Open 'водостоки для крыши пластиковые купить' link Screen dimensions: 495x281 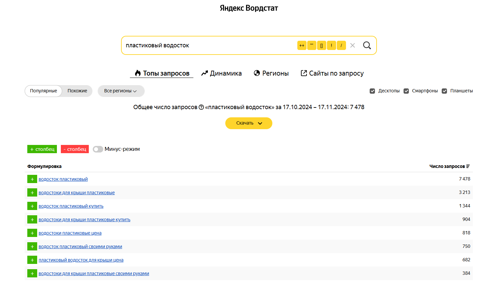[x=85, y=220]
